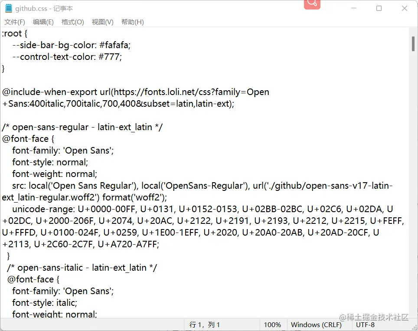
Task: Maximize the Notepad window
Action: pos(379,8)
